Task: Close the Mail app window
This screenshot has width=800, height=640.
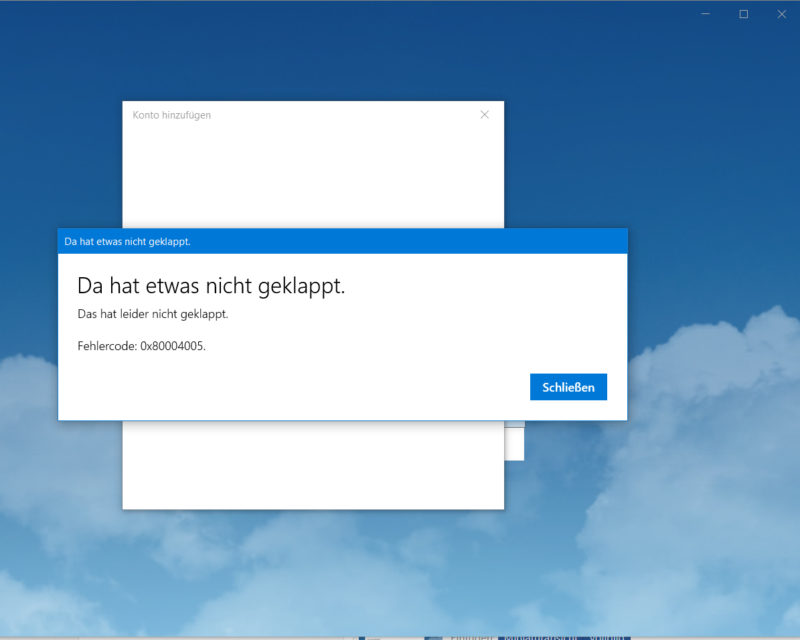Action: pos(782,14)
